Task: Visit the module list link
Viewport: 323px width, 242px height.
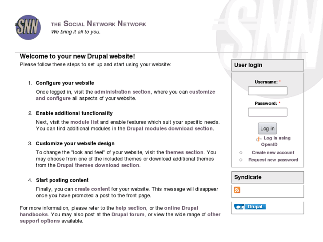Action: [84, 122]
